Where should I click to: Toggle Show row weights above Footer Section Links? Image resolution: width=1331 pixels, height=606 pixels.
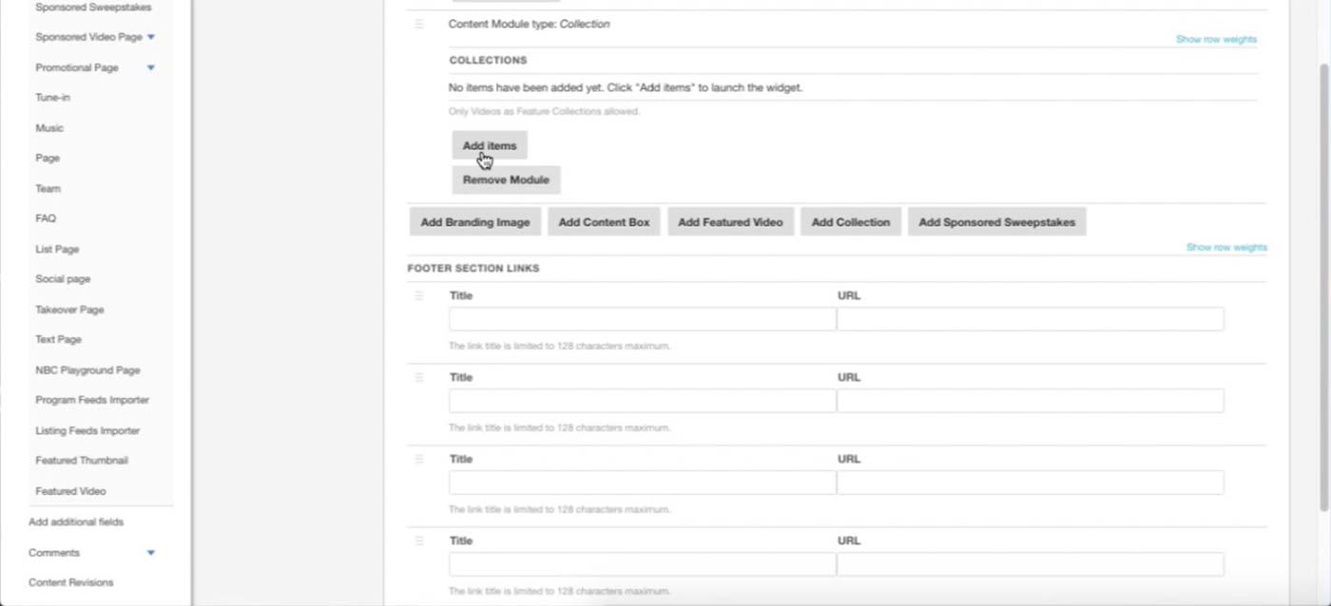tap(1226, 248)
